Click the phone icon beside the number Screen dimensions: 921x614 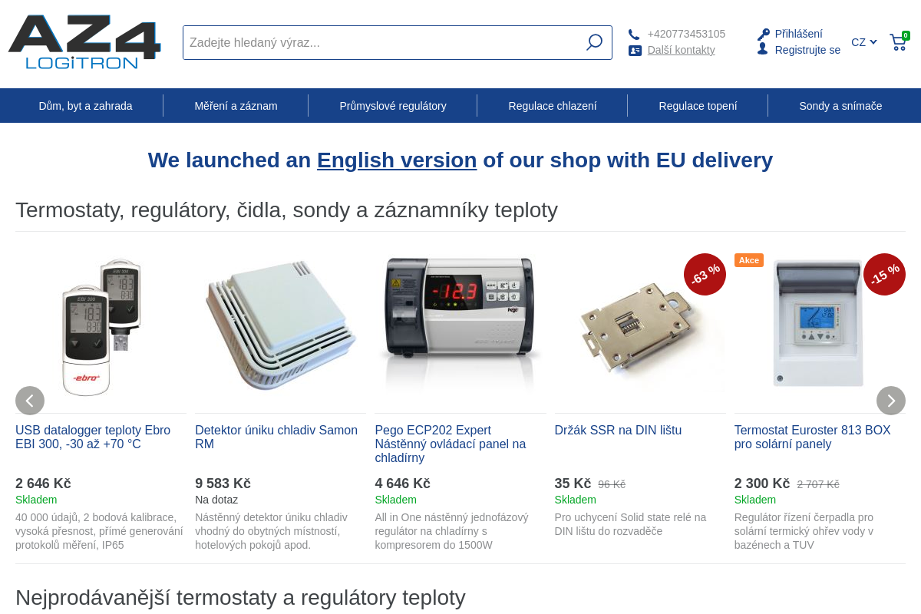coord(634,35)
